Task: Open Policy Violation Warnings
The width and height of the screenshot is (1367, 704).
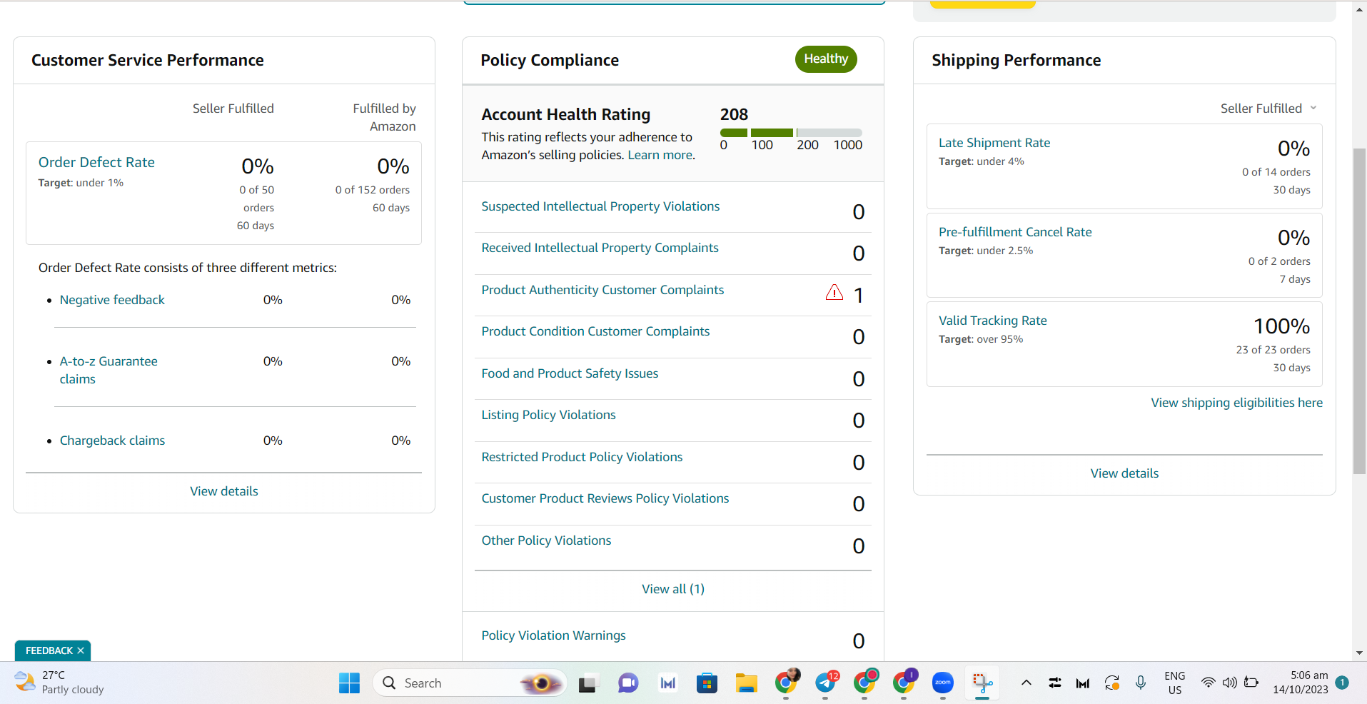Action: point(553,635)
